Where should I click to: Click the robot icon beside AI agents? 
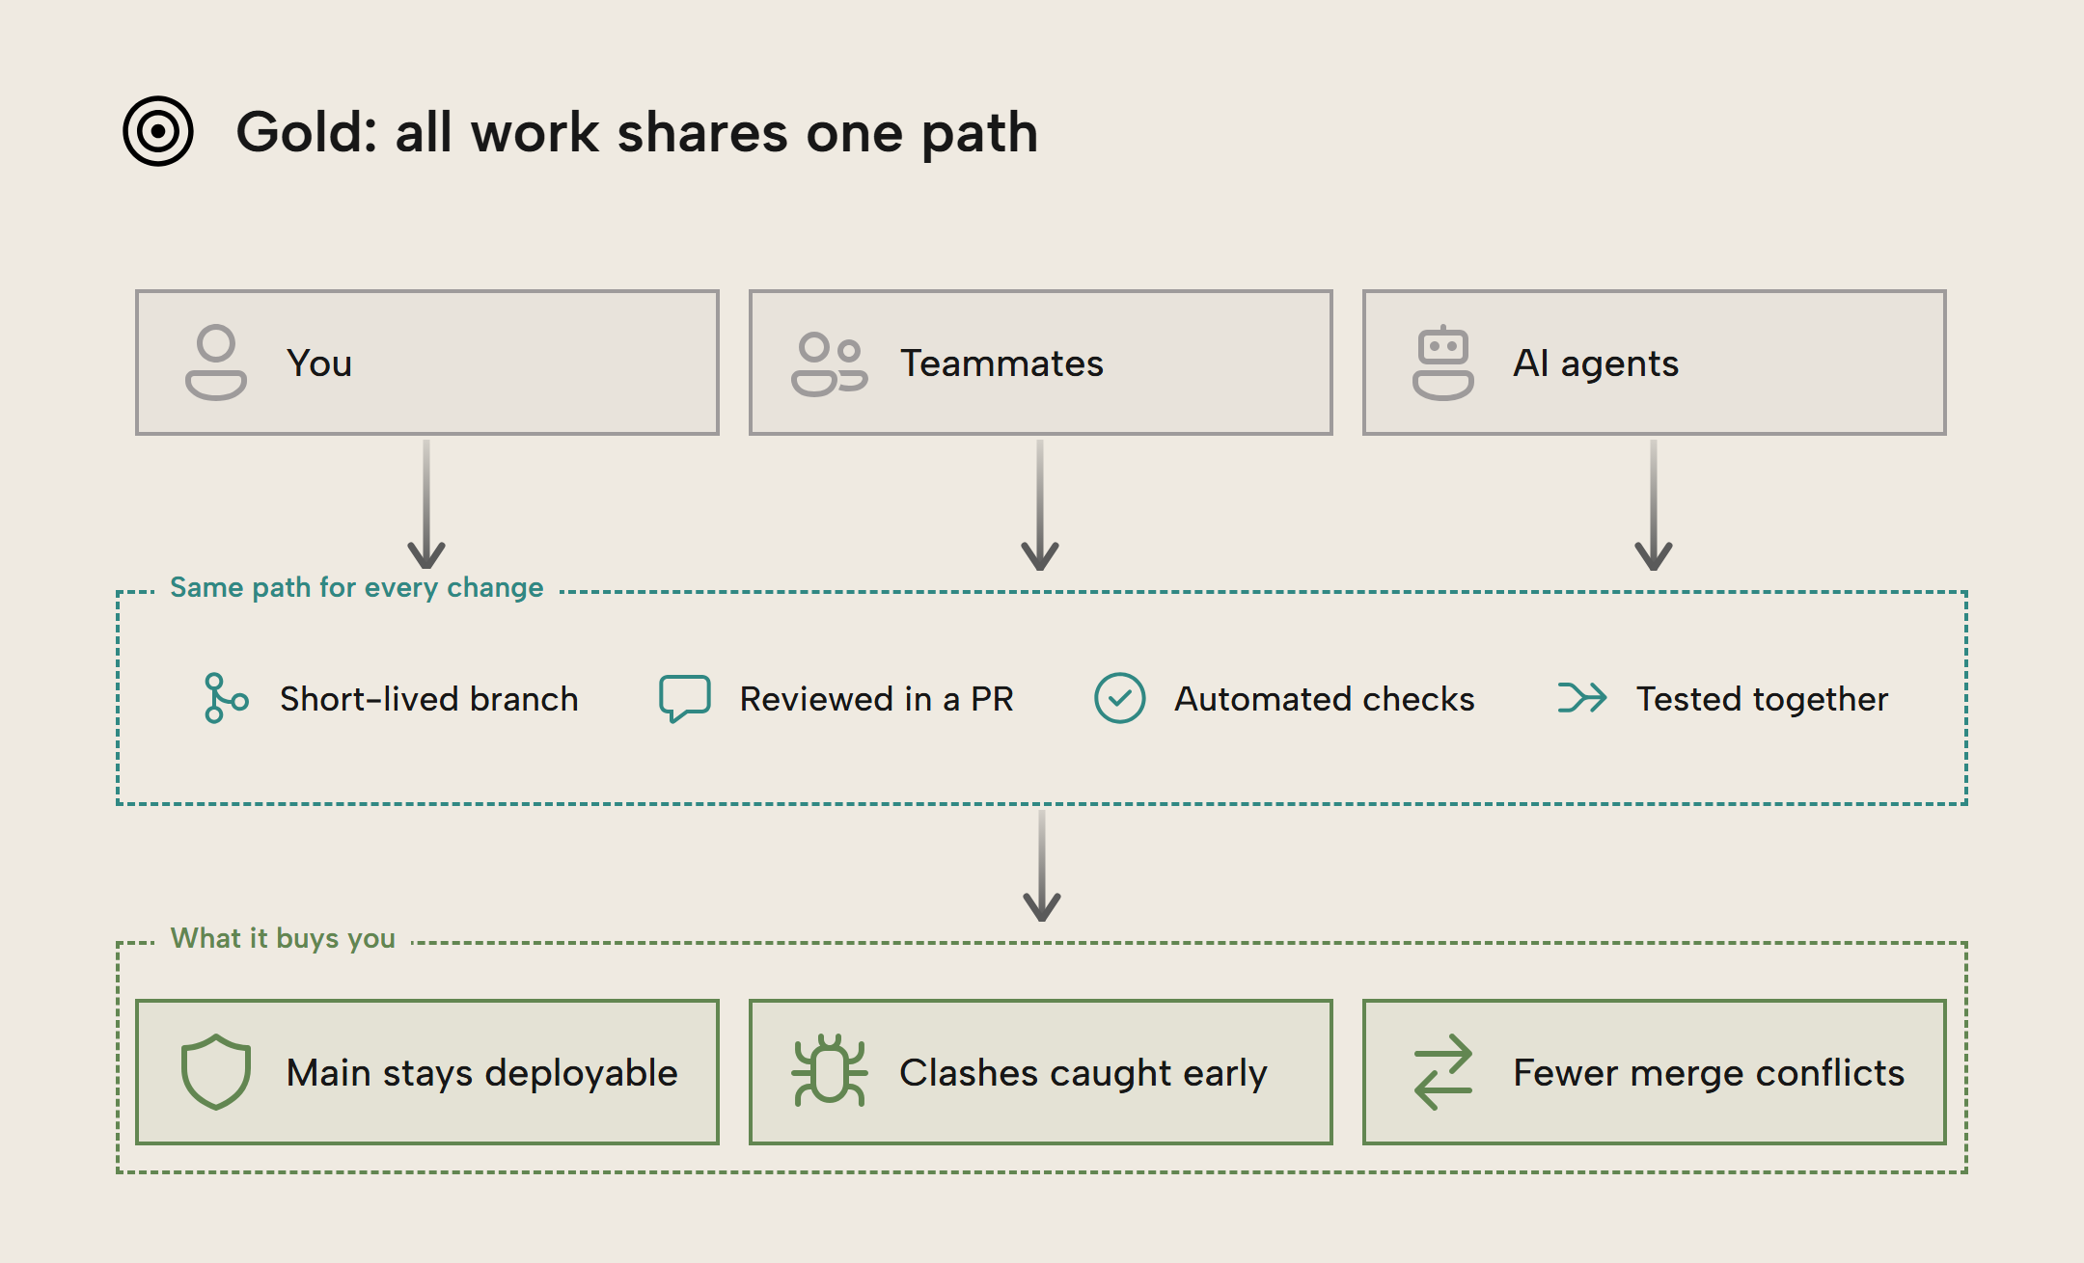pos(1443,363)
